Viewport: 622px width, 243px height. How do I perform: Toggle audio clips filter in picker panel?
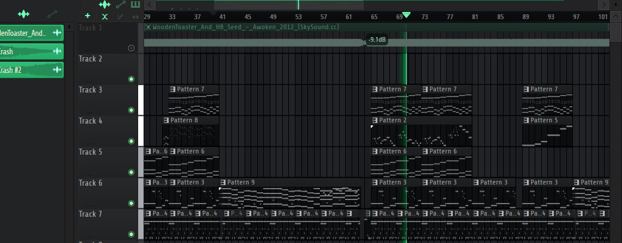[x=23, y=14]
